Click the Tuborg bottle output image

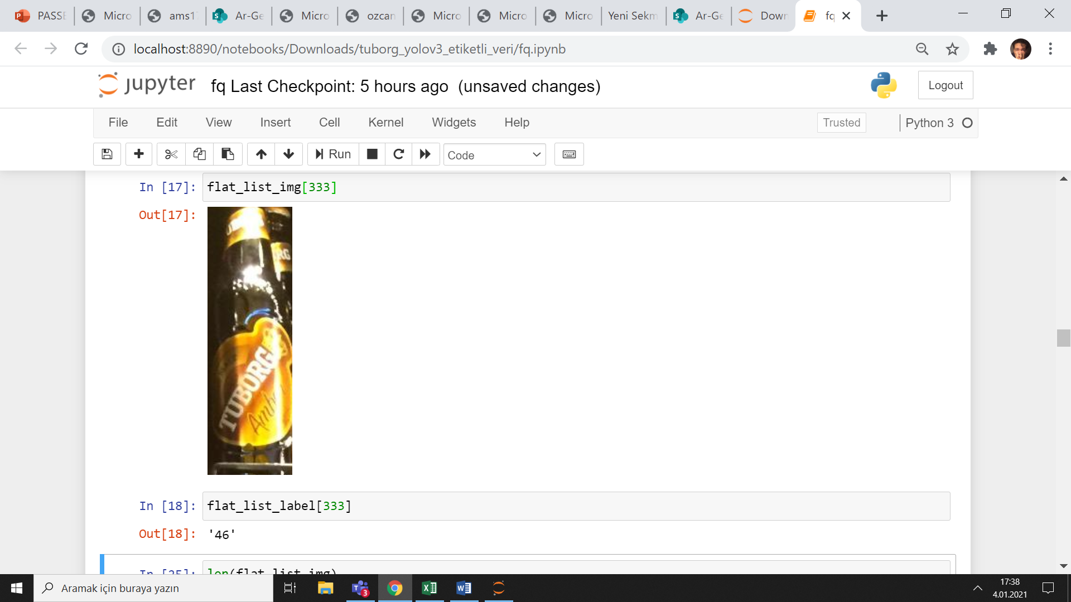coord(249,341)
